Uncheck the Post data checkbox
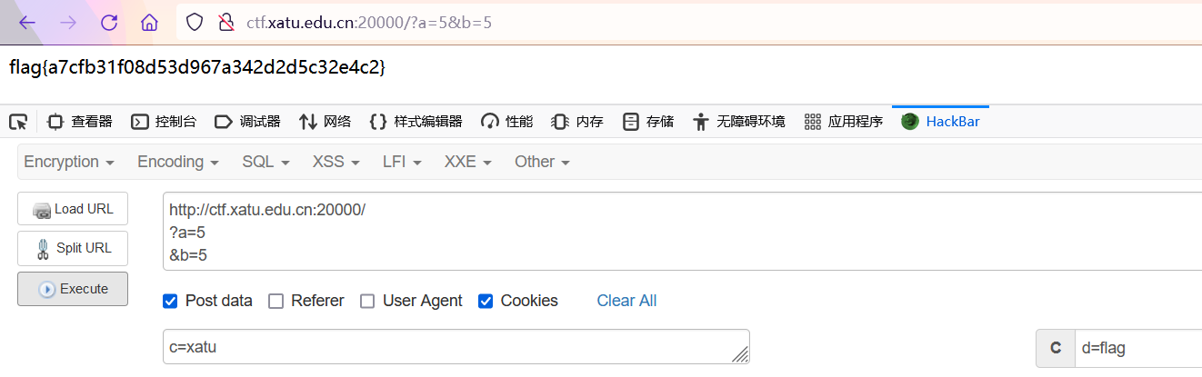Viewport: 1202px width, 377px height. (170, 301)
